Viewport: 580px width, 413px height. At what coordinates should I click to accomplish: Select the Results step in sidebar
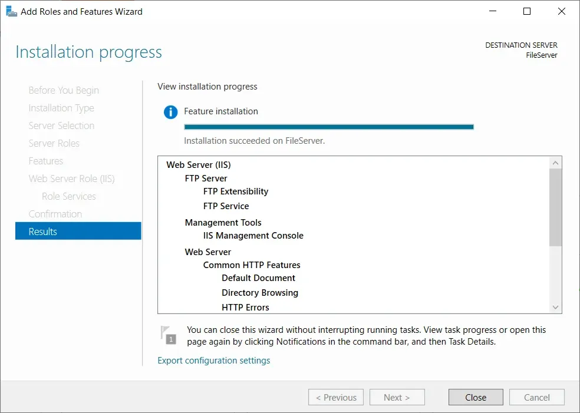[x=78, y=232]
